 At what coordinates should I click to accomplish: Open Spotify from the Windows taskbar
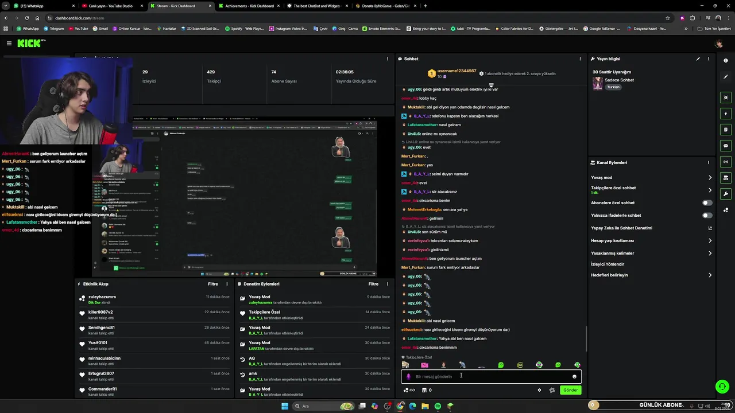[x=438, y=406]
